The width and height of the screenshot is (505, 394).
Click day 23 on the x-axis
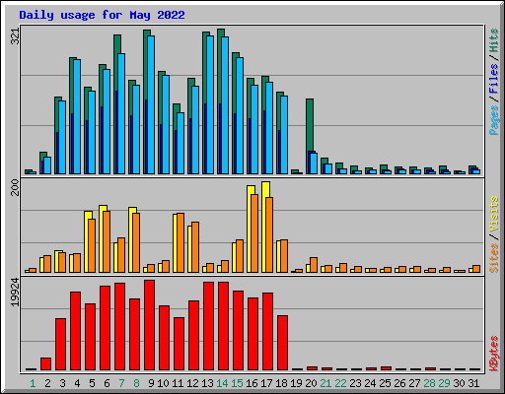tap(355, 383)
